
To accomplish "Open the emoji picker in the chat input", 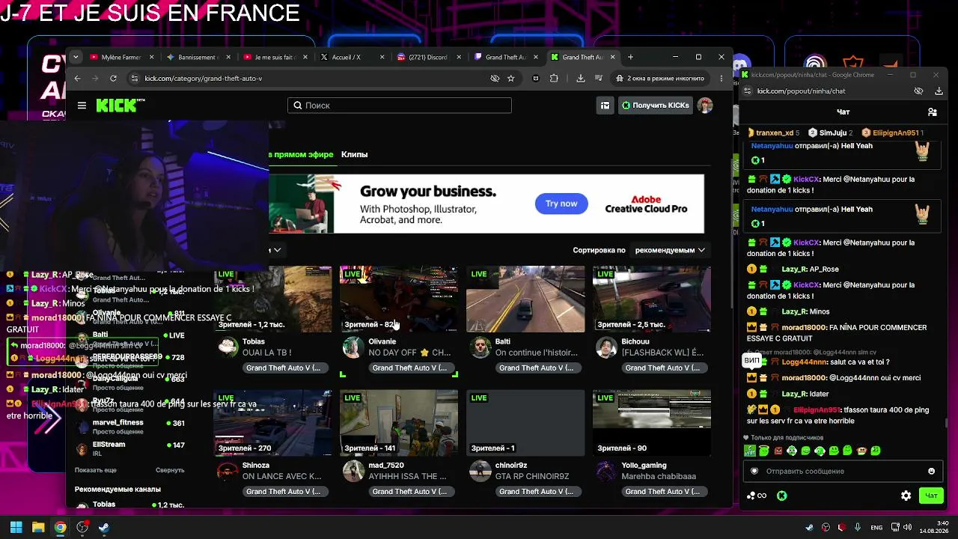I will point(931,471).
